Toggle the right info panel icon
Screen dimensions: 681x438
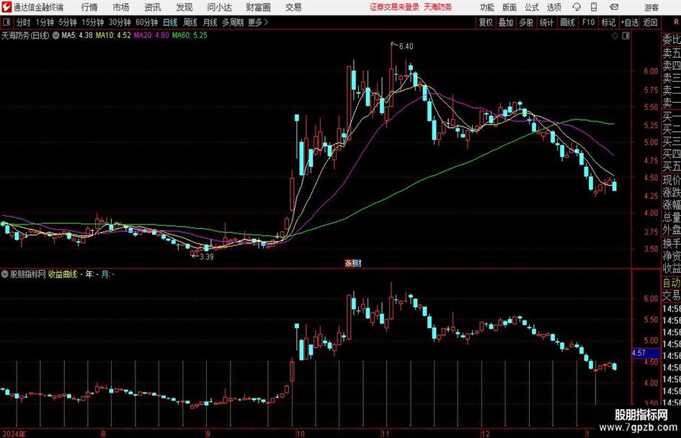coord(626,36)
